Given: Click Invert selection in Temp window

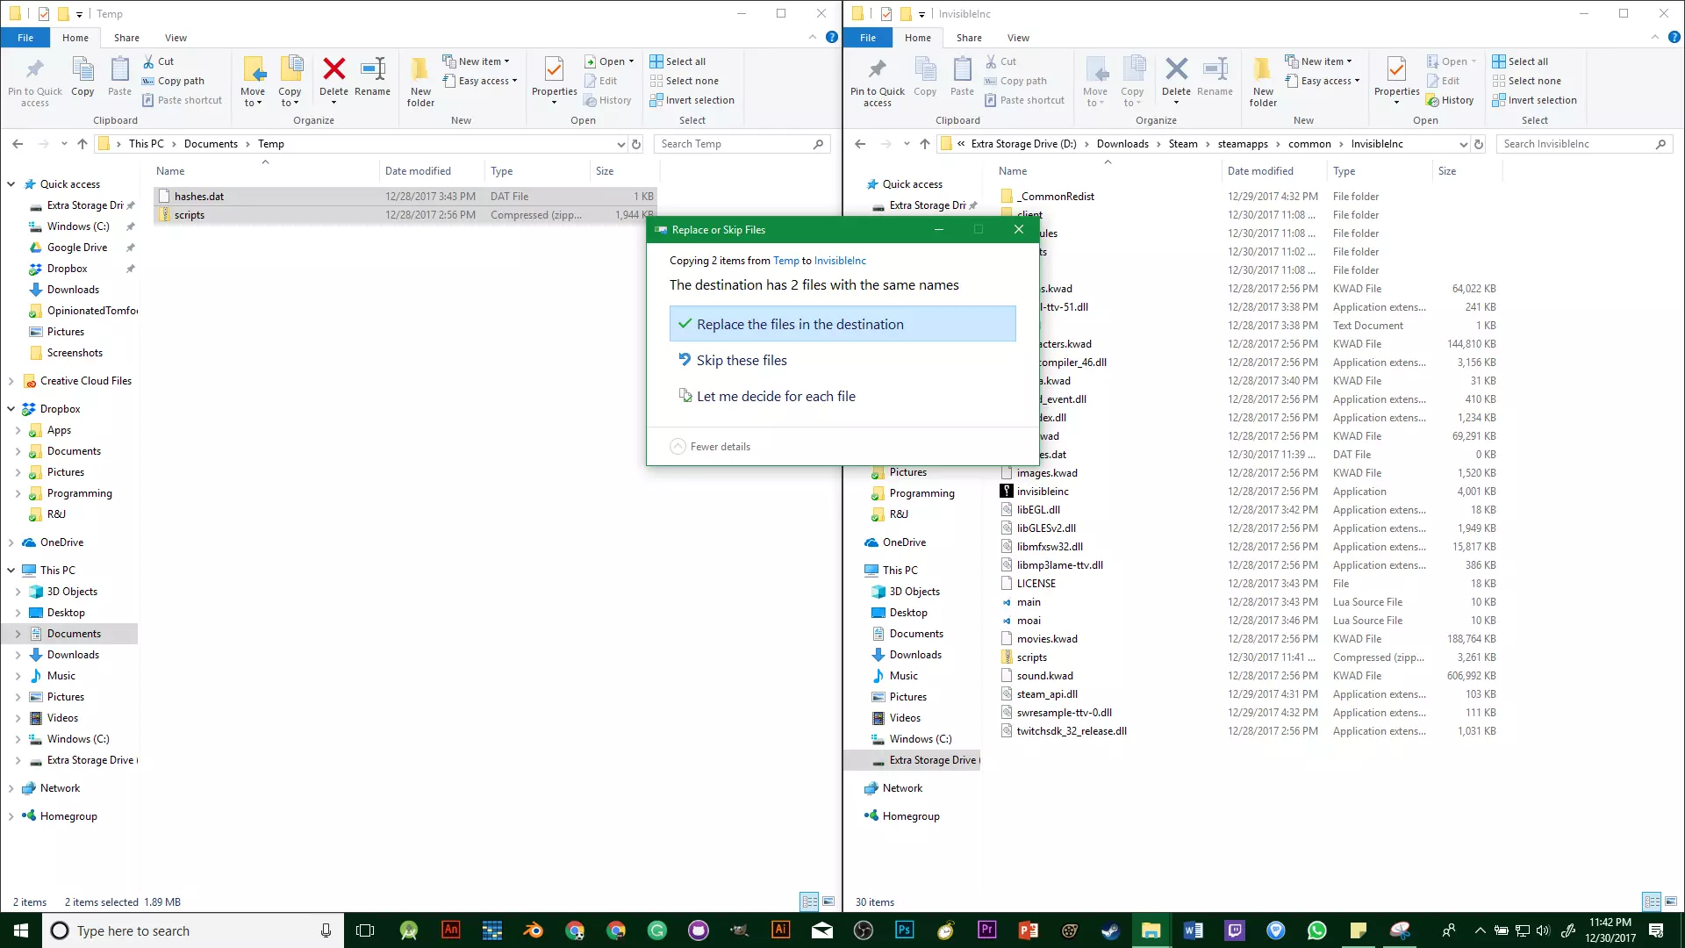Looking at the screenshot, I should click(x=692, y=100).
